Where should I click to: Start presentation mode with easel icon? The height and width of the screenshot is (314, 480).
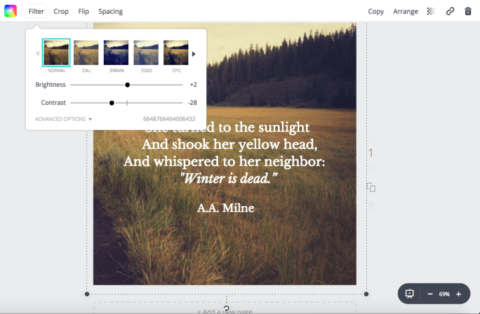[x=410, y=294]
